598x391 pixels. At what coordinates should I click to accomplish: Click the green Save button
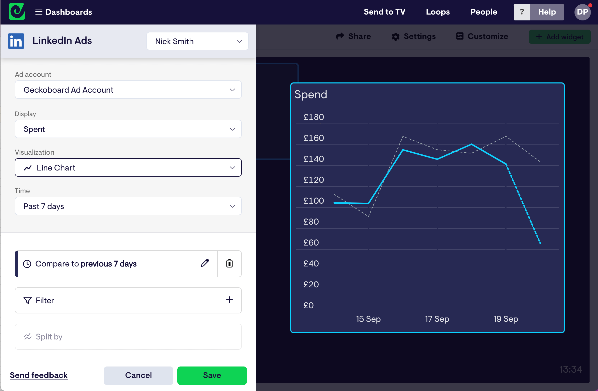point(212,375)
